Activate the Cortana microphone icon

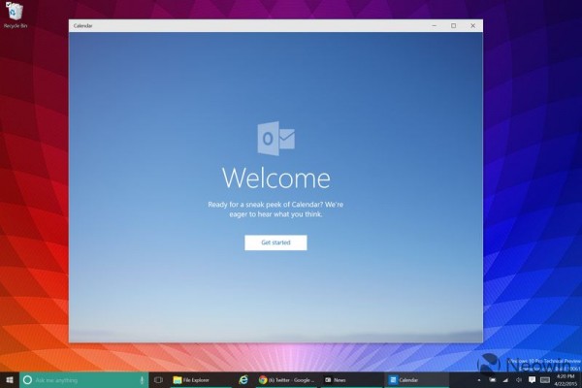tap(142, 380)
